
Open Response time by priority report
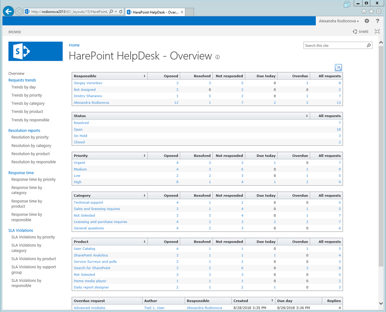[33, 179]
